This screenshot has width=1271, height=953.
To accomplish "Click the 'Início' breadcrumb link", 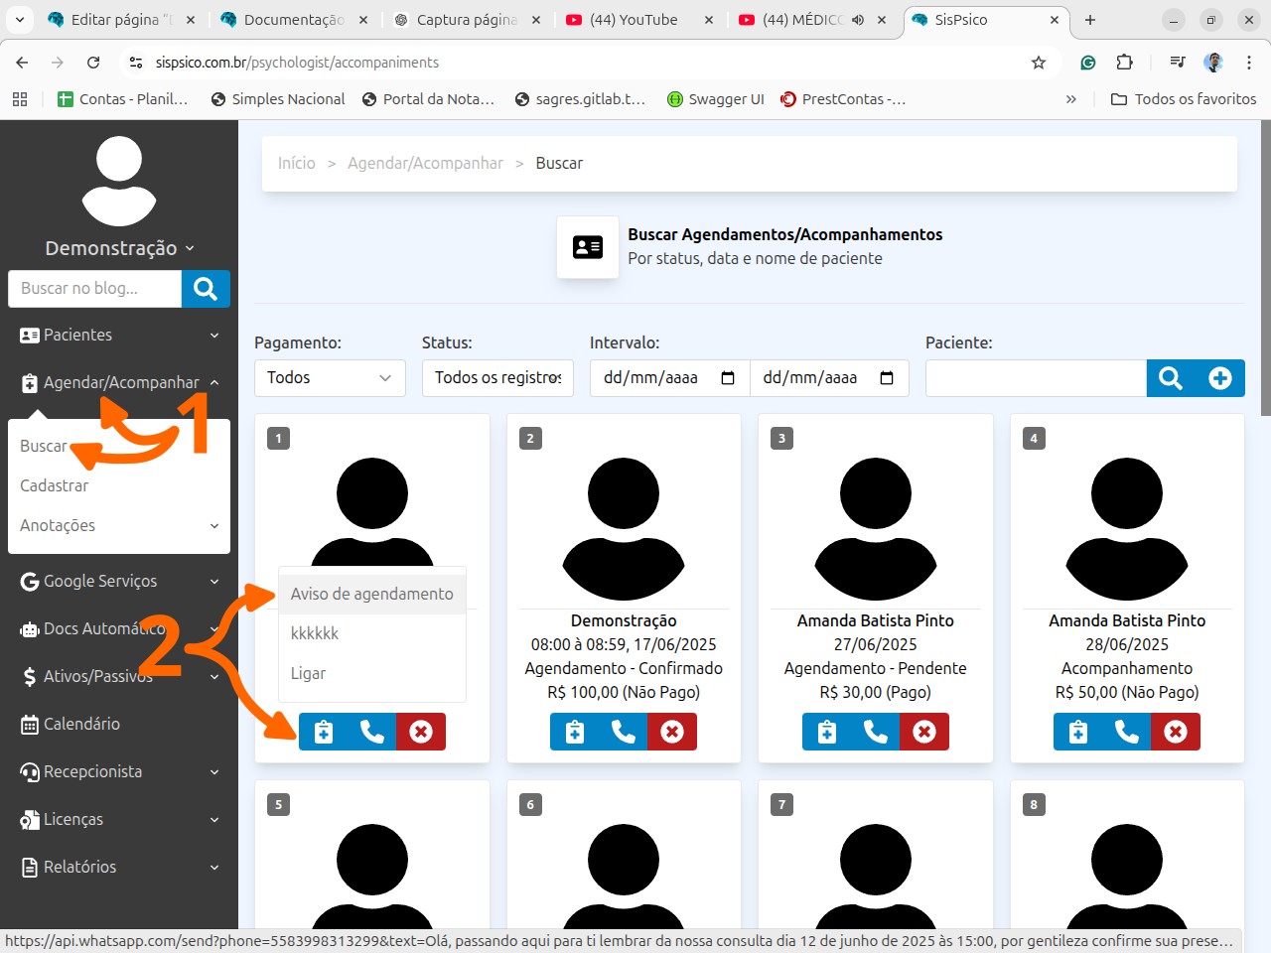I will click(296, 164).
